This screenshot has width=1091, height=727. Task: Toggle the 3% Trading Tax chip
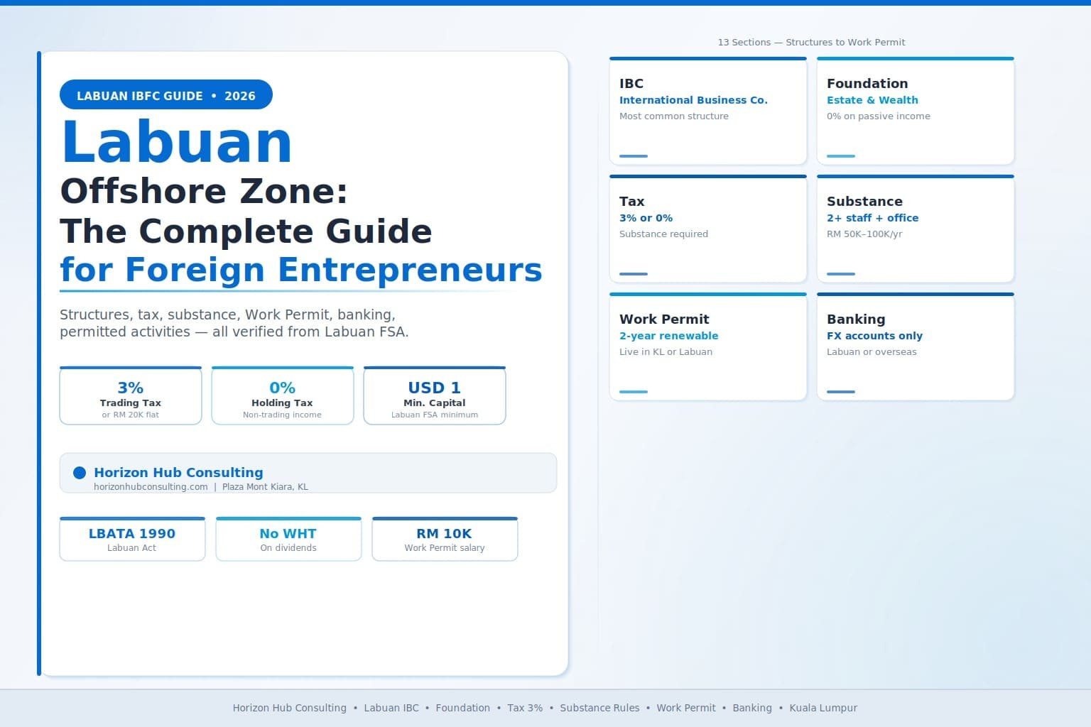coord(130,395)
